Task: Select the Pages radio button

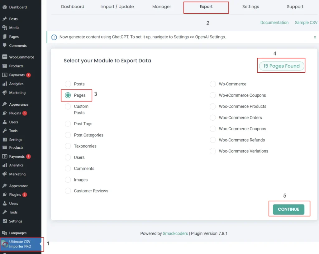Action: coord(68,95)
